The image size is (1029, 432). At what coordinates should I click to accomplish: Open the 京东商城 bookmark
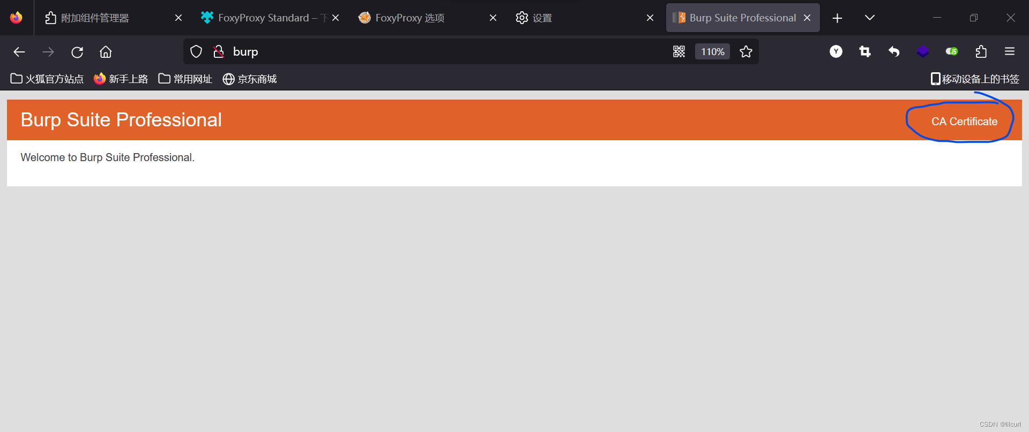250,79
